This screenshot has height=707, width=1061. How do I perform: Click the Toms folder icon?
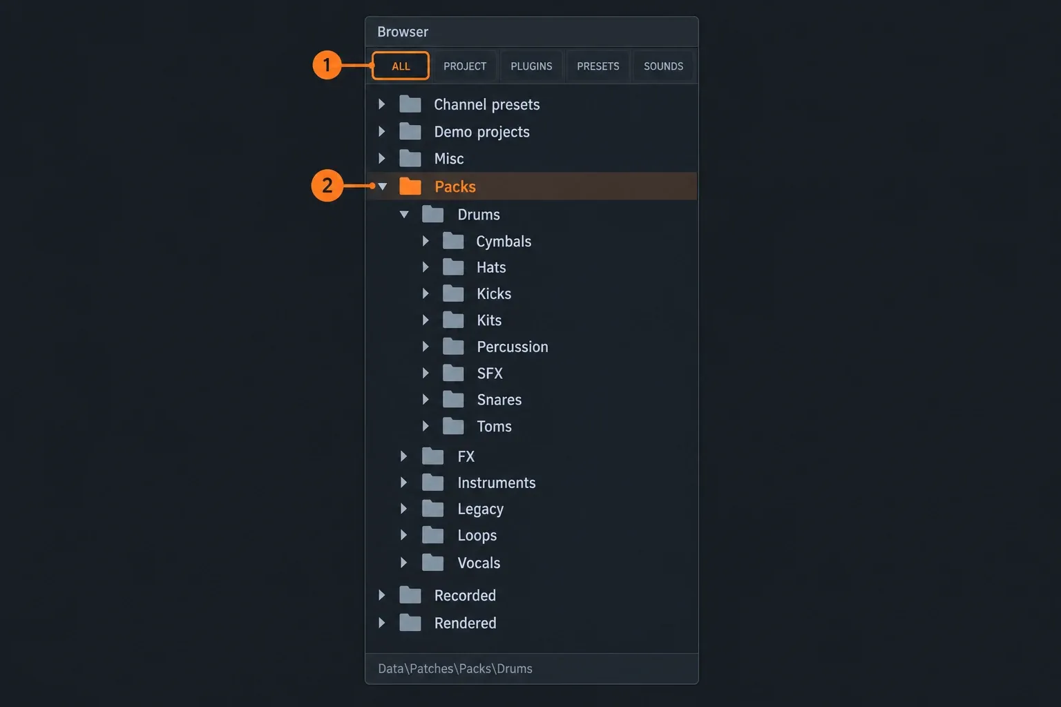(x=453, y=426)
